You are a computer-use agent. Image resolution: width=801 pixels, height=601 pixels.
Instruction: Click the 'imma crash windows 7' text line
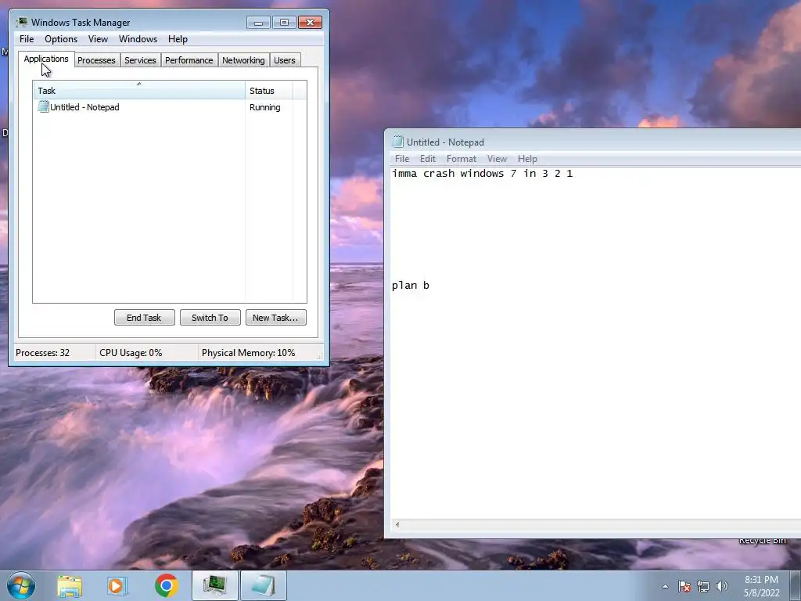(x=482, y=173)
